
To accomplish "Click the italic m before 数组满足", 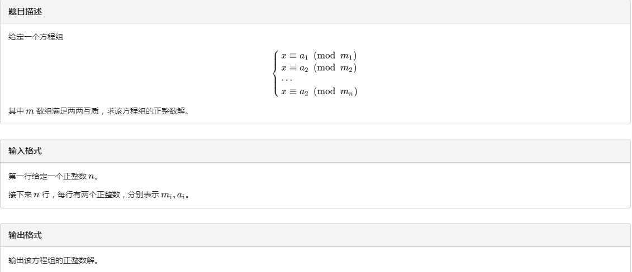I will (x=30, y=111).
